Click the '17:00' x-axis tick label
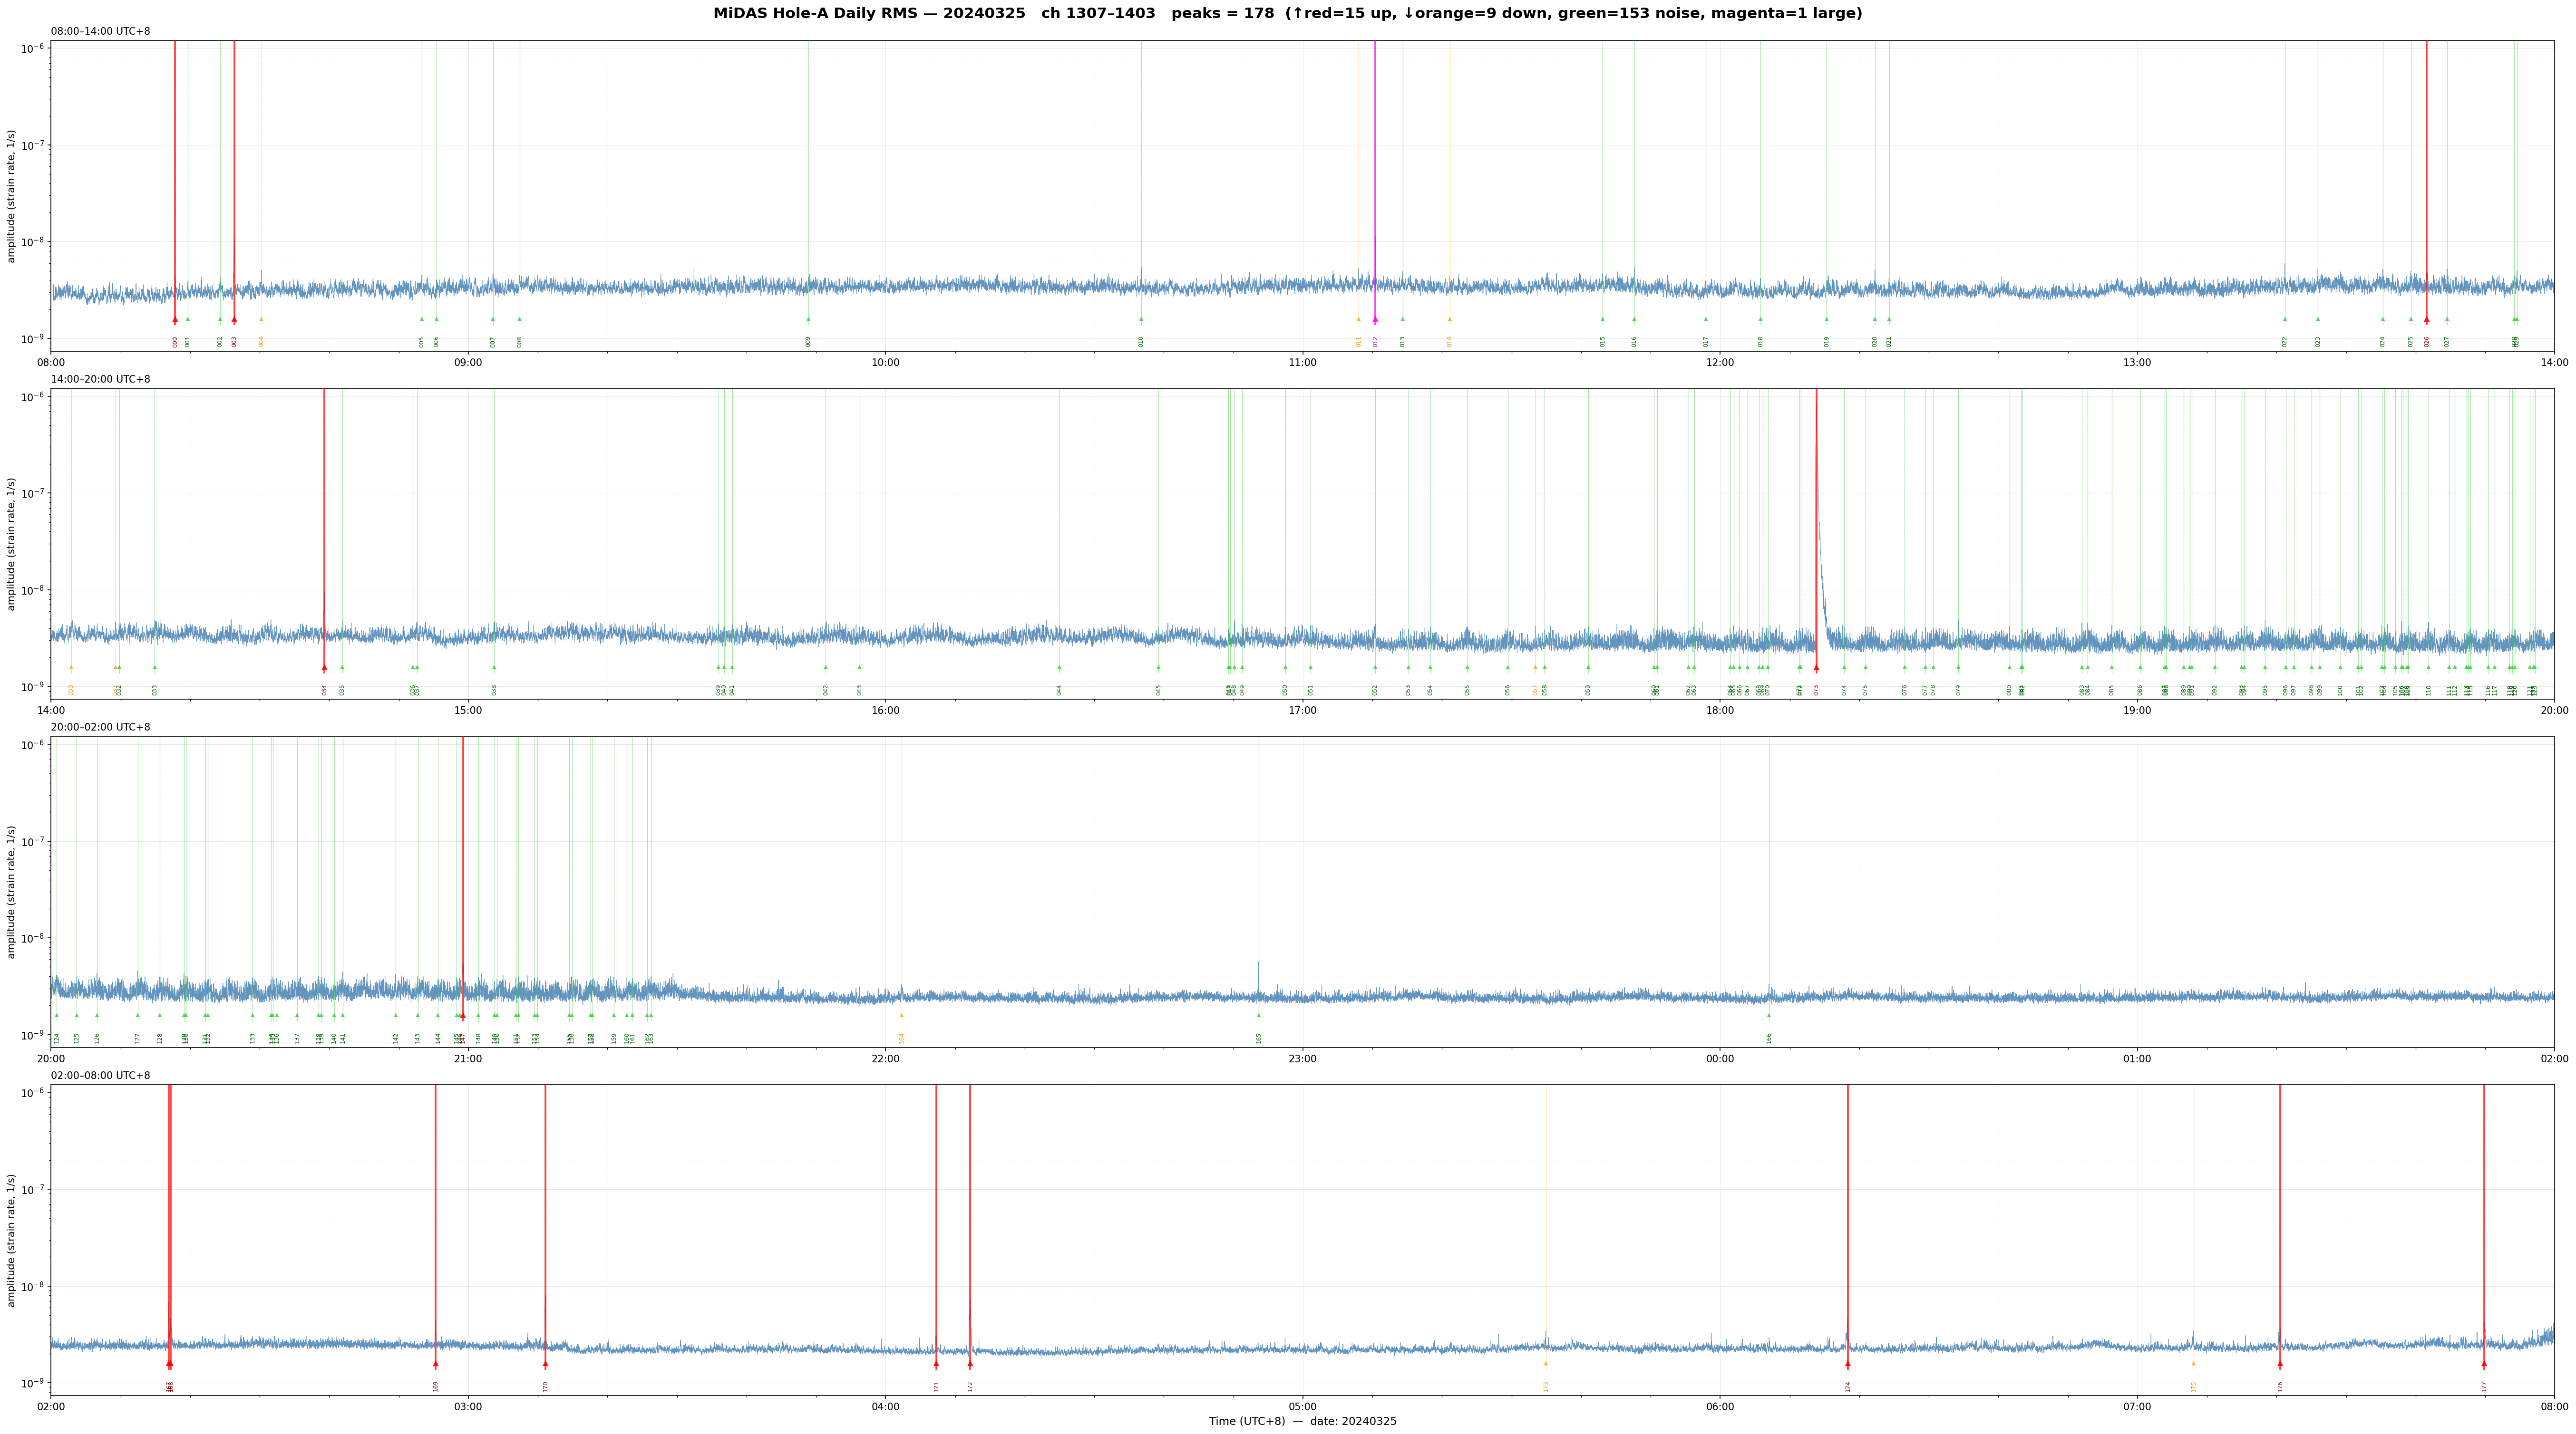Screen dimensions: 2576x1434 point(1302,711)
